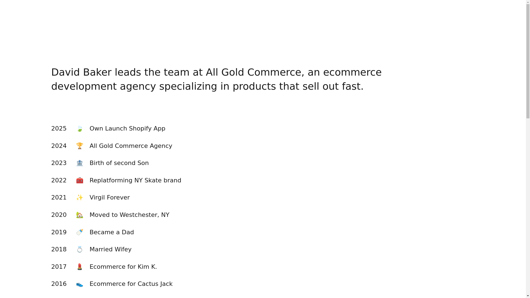Click the scrollbar down arrow

528,296
